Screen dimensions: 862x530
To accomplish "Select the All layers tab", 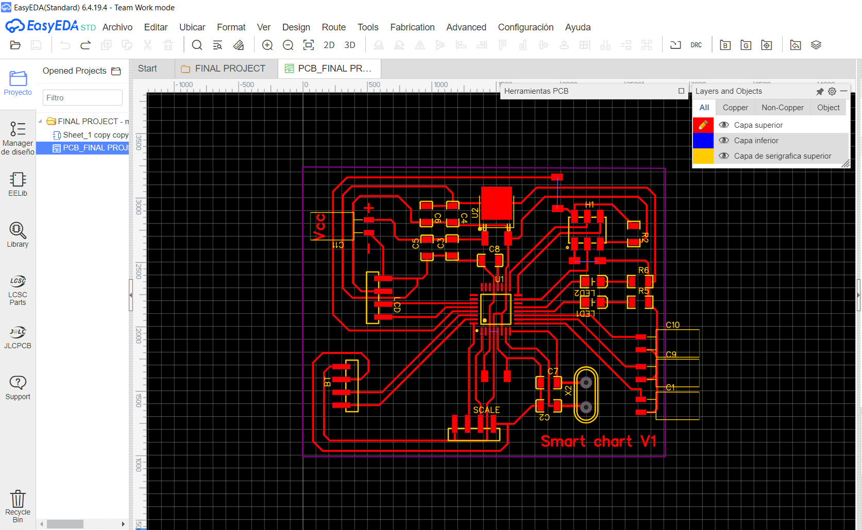I will click(704, 108).
